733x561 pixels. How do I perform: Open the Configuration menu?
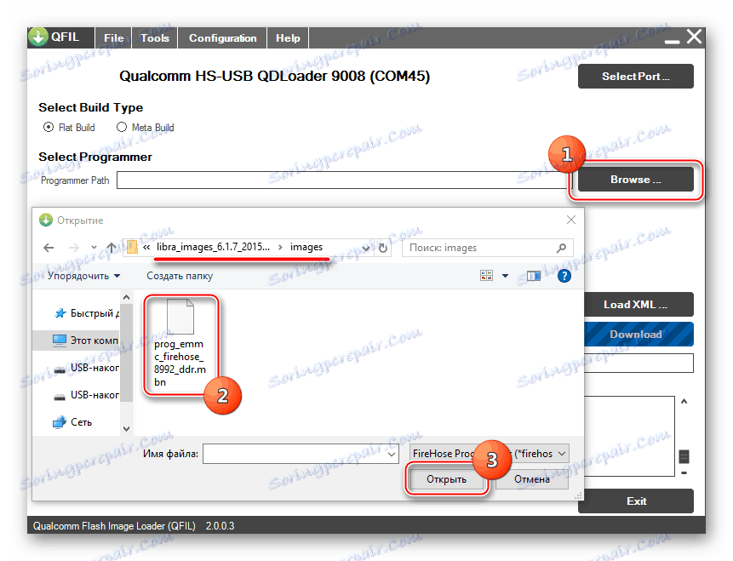(x=221, y=37)
